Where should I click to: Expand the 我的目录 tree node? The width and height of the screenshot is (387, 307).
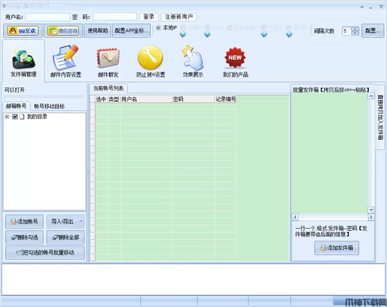(x=7, y=117)
